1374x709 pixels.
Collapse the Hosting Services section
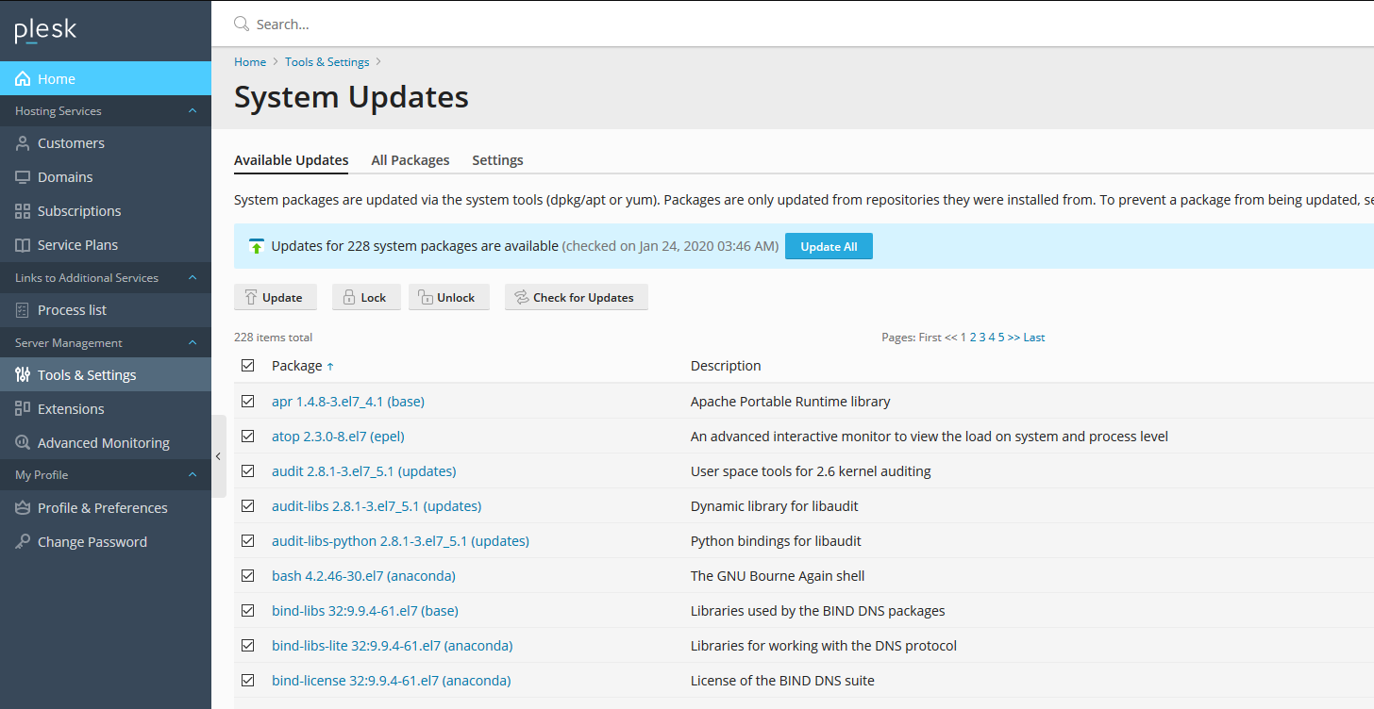click(x=193, y=111)
